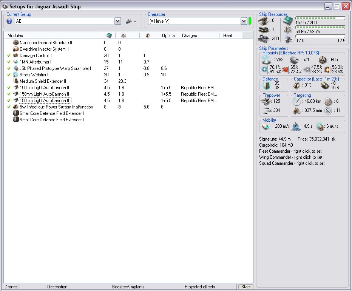Open the Projected effects tab
Screen dimensions: 352x291
[x=200, y=287]
